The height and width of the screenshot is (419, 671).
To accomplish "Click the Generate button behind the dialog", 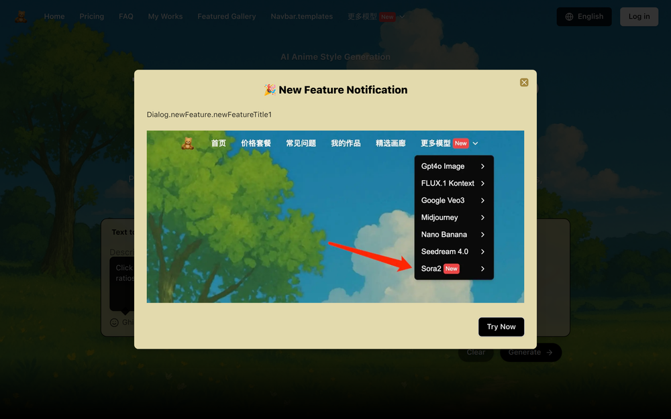I will pos(531,353).
